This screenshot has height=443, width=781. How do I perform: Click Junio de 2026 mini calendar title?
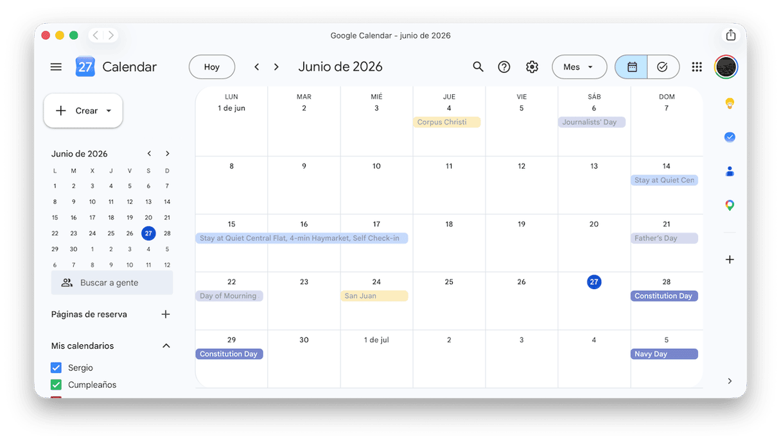coord(80,154)
